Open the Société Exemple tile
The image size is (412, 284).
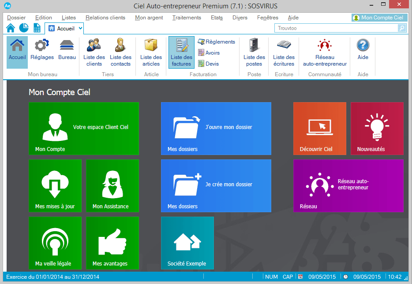(x=187, y=243)
